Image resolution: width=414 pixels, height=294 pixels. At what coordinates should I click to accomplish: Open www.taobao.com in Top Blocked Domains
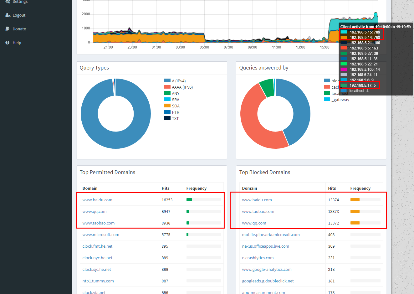(258, 211)
